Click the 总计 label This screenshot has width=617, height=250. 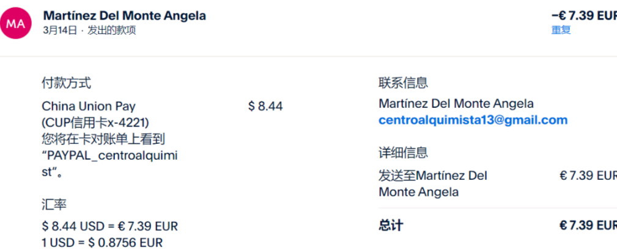(391, 226)
